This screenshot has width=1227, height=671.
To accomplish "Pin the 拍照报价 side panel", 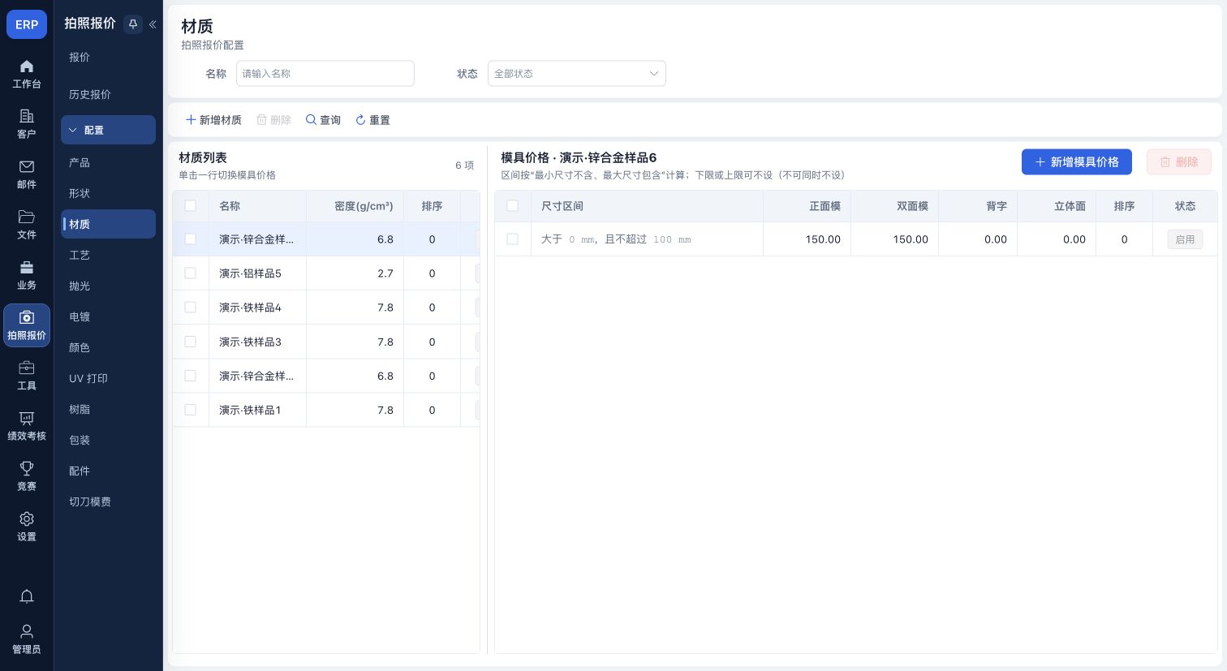I will click(x=133, y=24).
